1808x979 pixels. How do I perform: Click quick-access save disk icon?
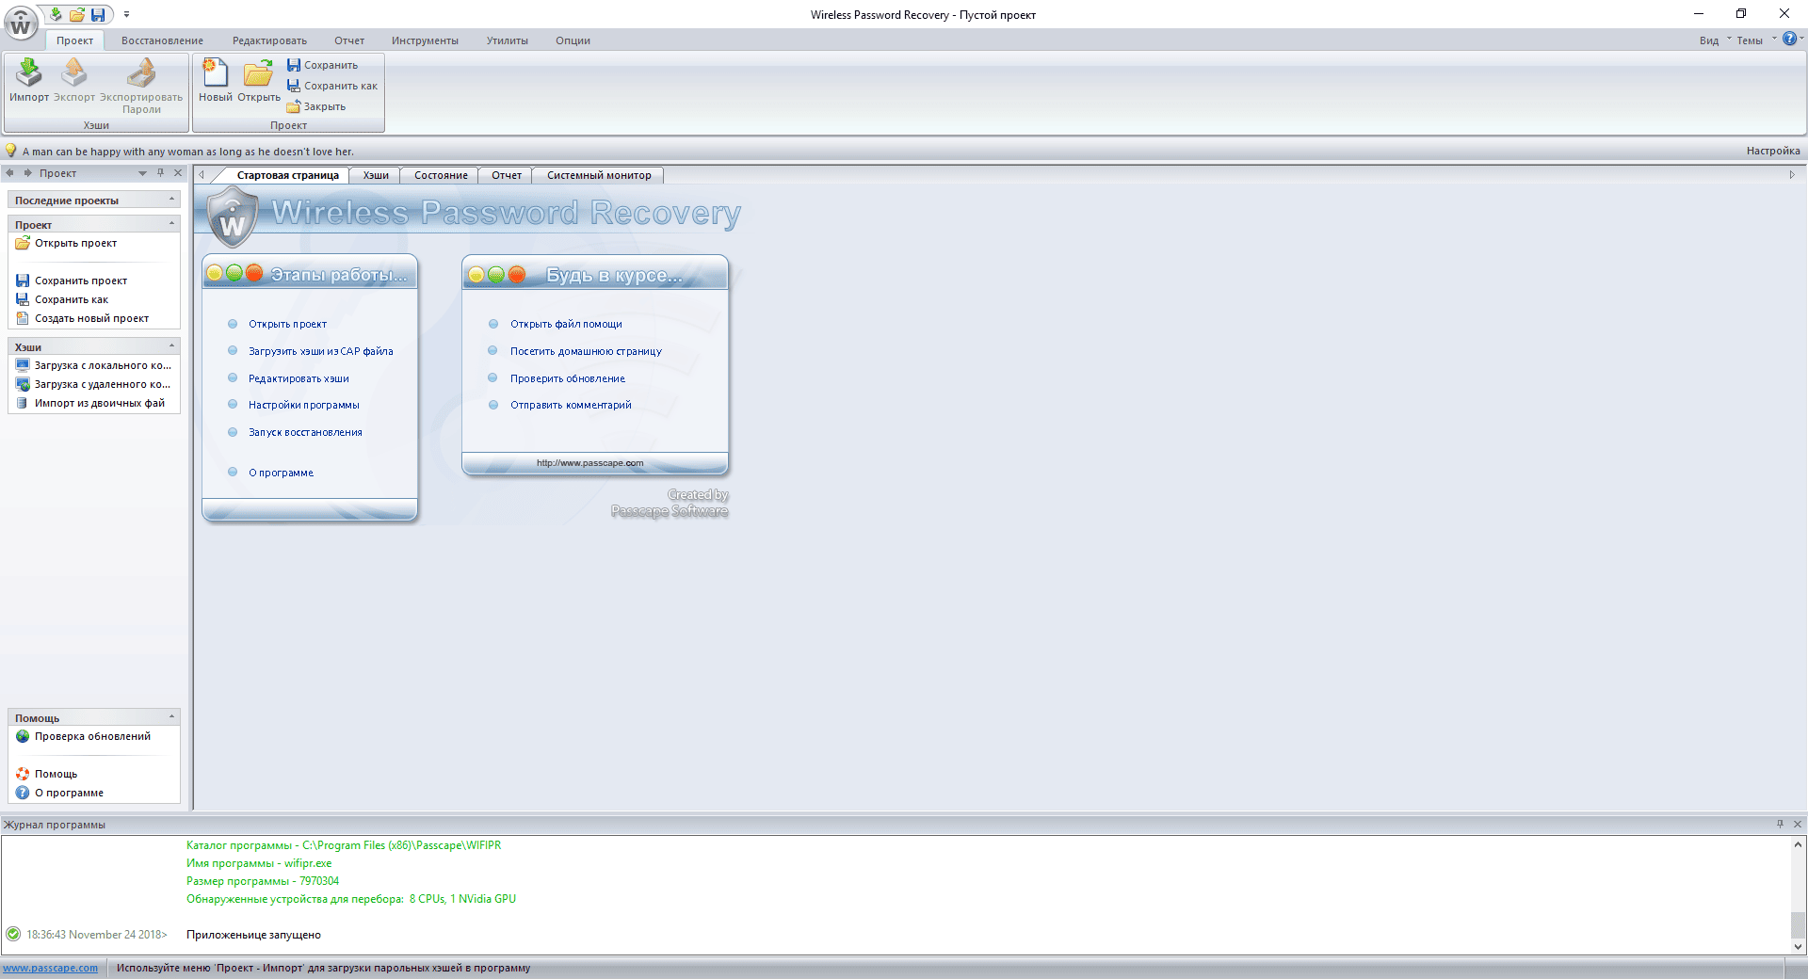coord(98,14)
